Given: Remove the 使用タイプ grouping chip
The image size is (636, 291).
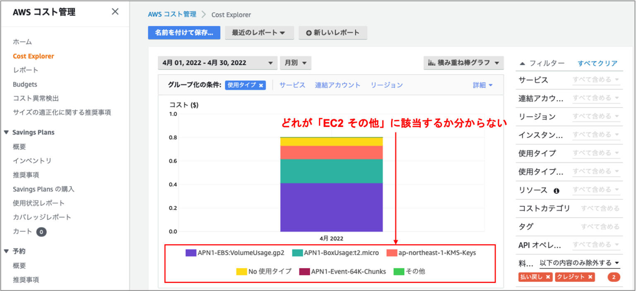Looking at the screenshot, I should pos(261,85).
